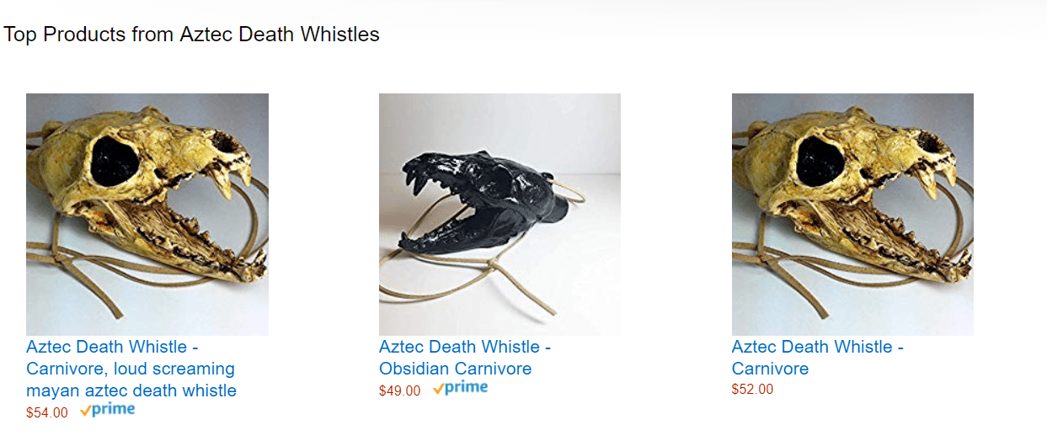Open the first yellow skull whistle image
Image resolution: width=1047 pixels, height=441 pixels.
(x=147, y=214)
